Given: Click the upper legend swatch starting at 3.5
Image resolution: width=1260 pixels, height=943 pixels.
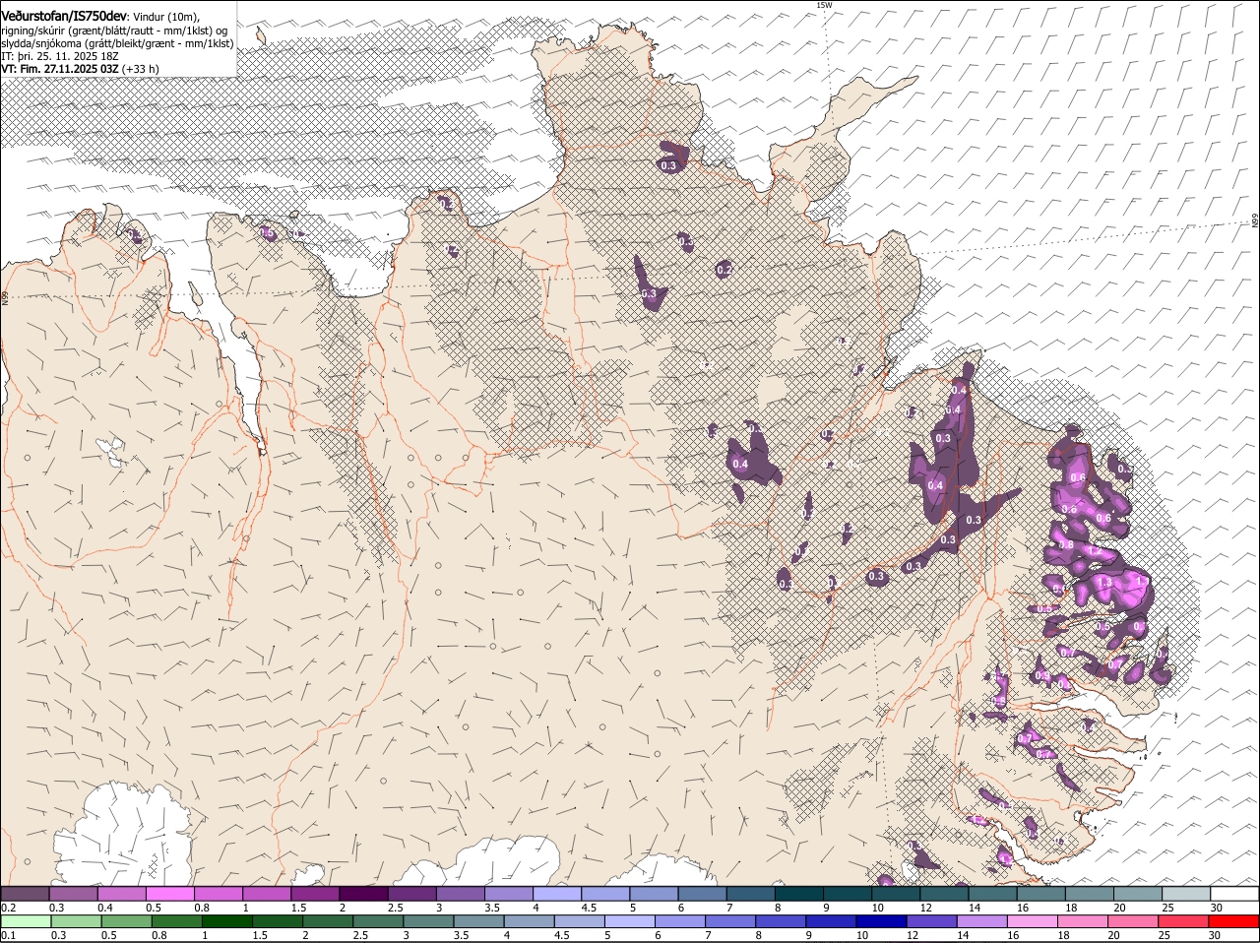Looking at the screenshot, I should pyautogui.click(x=508, y=894).
